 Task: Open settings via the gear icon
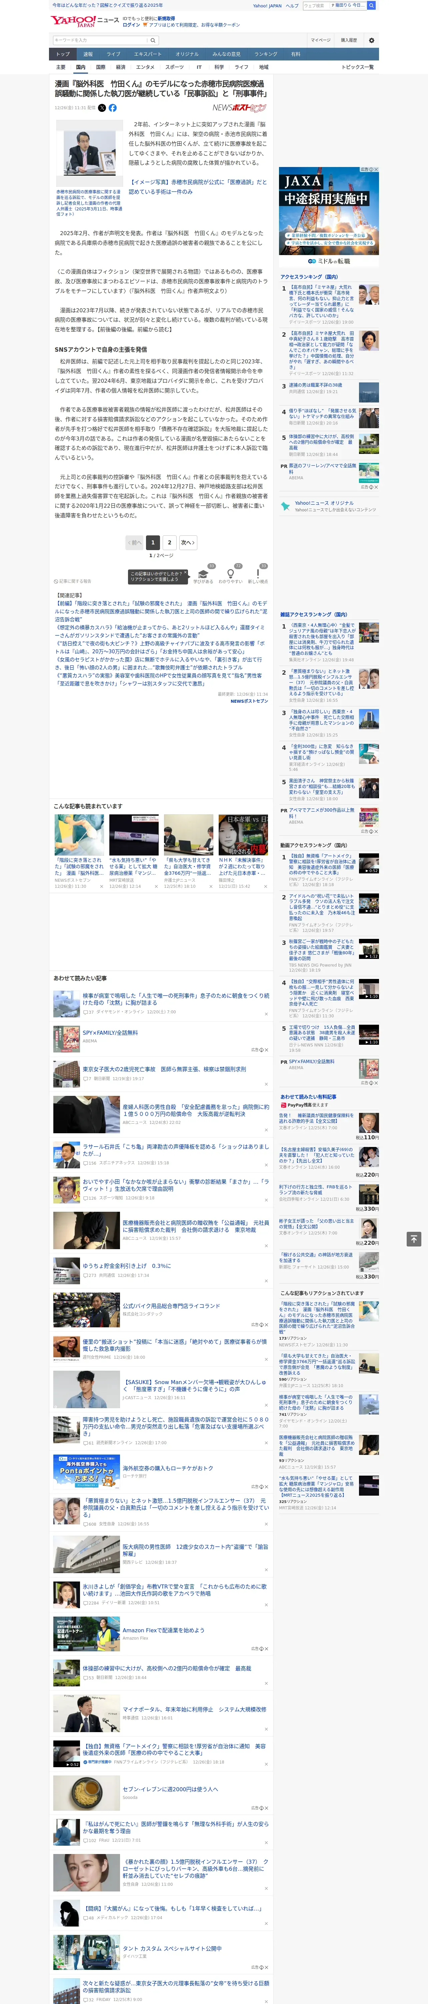coord(371,40)
